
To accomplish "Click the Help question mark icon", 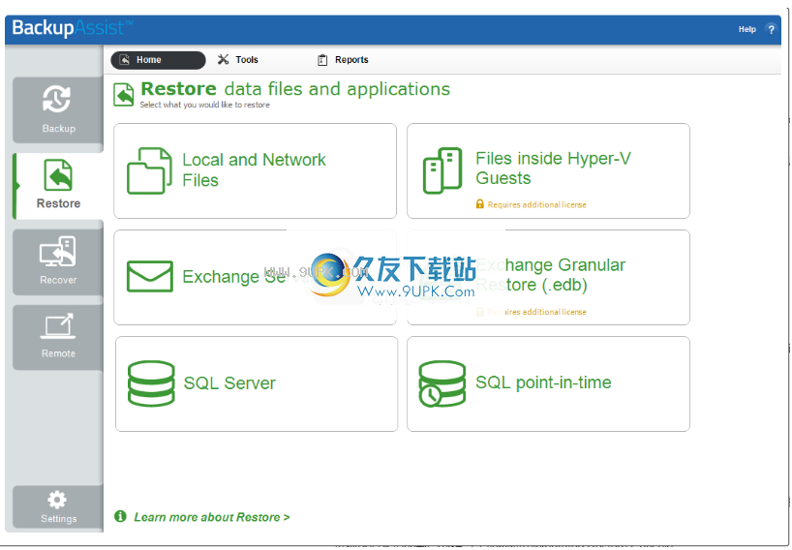I will [x=771, y=29].
